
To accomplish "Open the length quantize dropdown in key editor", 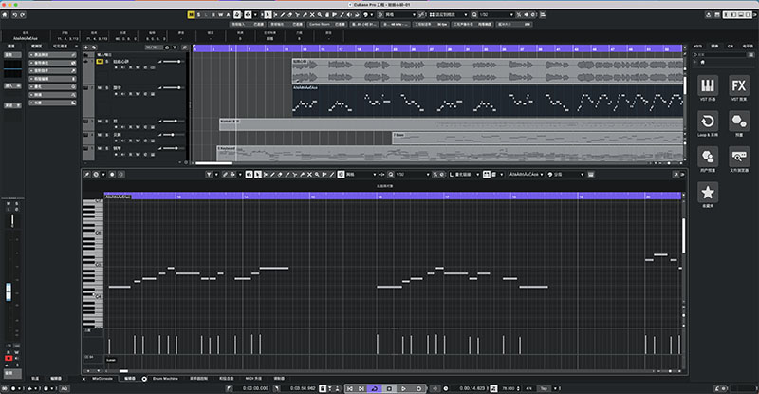I will [465, 175].
